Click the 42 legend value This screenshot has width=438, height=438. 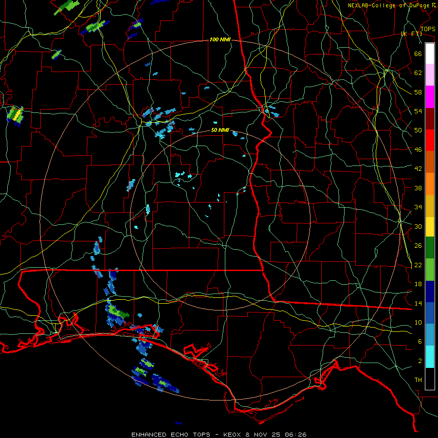click(418, 169)
